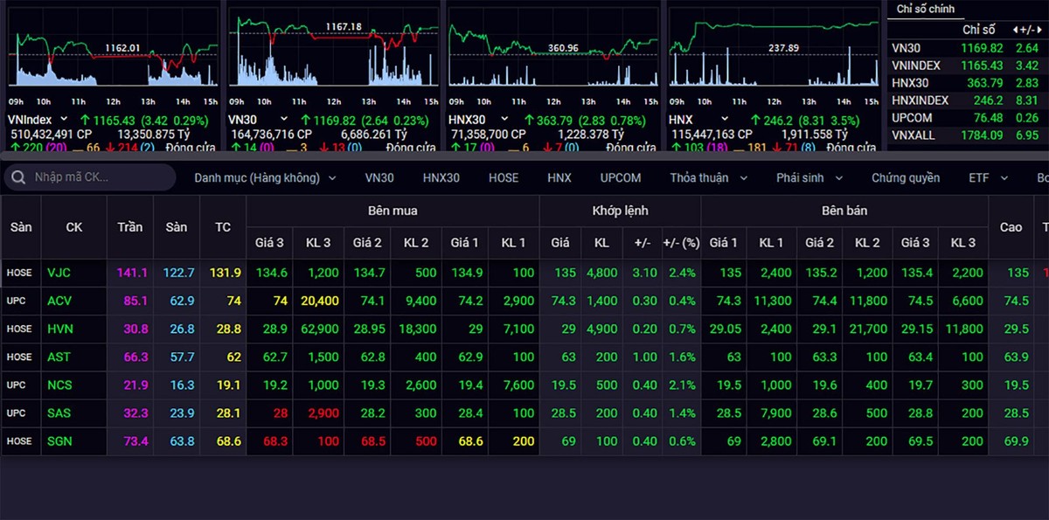Open the VN30 chart selector dropdown

(282, 119)
